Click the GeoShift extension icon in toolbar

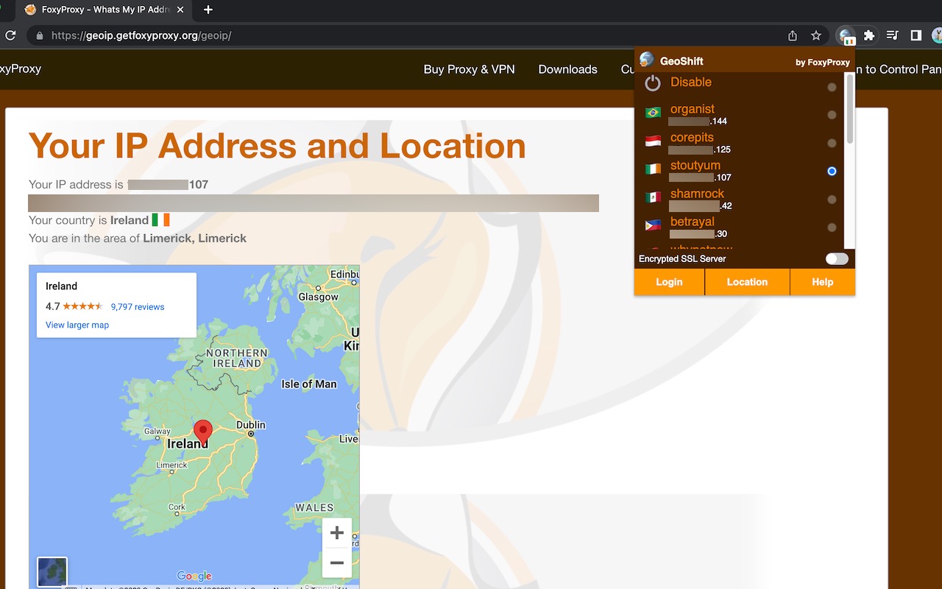[846, 35]
